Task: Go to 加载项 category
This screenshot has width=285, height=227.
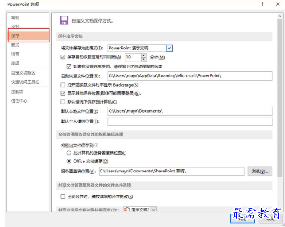Action: pos(17,91)
